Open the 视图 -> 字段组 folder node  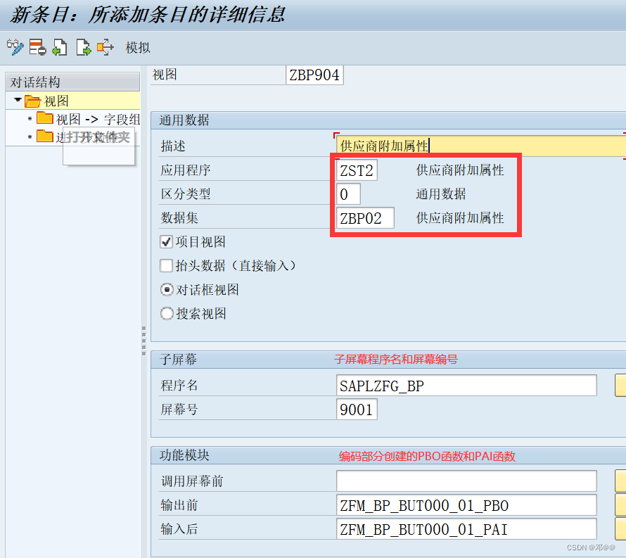tap(88, 119)
